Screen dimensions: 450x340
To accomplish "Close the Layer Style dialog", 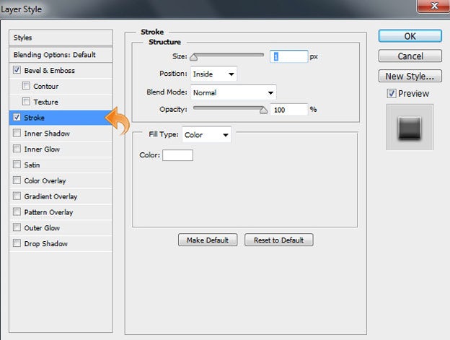I will pyautogui.click(x=433, y=6).
